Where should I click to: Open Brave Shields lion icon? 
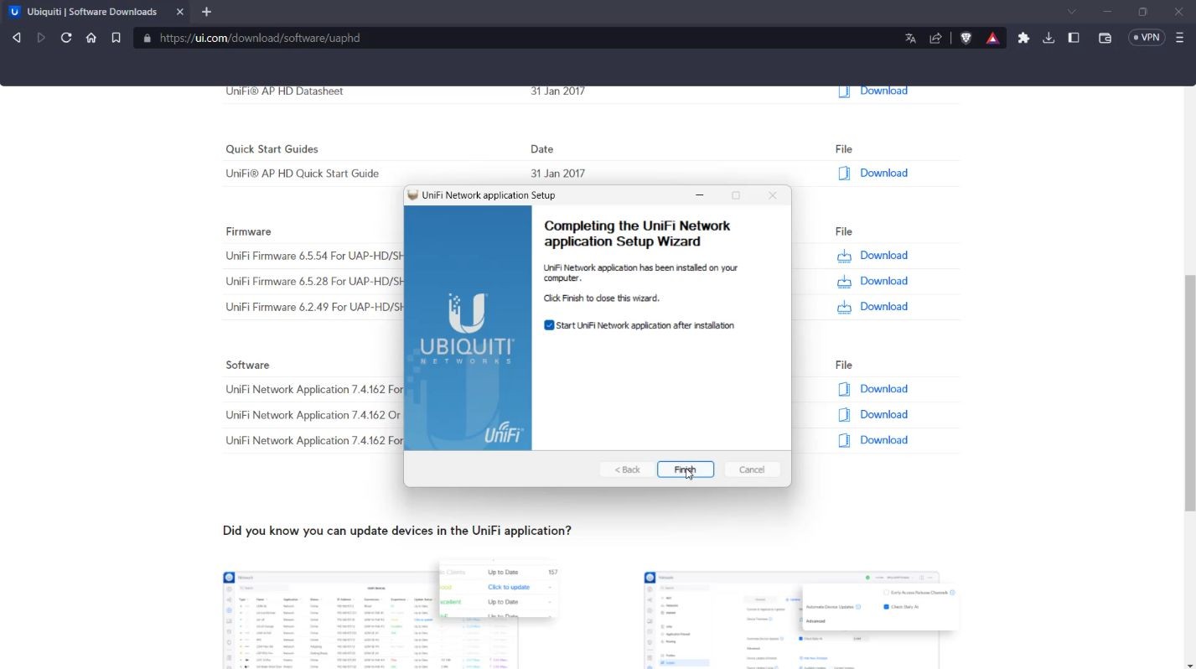tap(966, 38)
